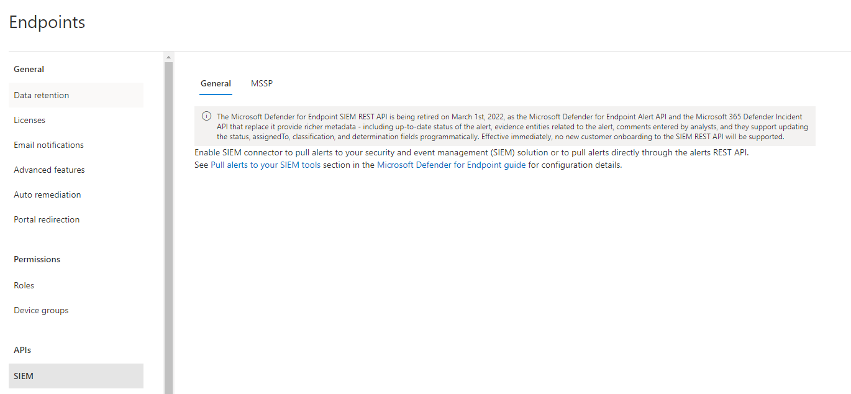This screenshot has height=394, width=851.
Task: Open Device groups settings
Action: (x=41, y=309)
